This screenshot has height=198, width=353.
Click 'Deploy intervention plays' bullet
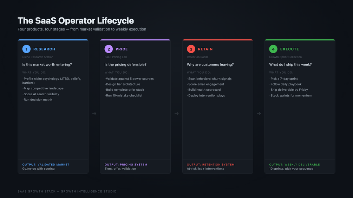tap(206, 95)
